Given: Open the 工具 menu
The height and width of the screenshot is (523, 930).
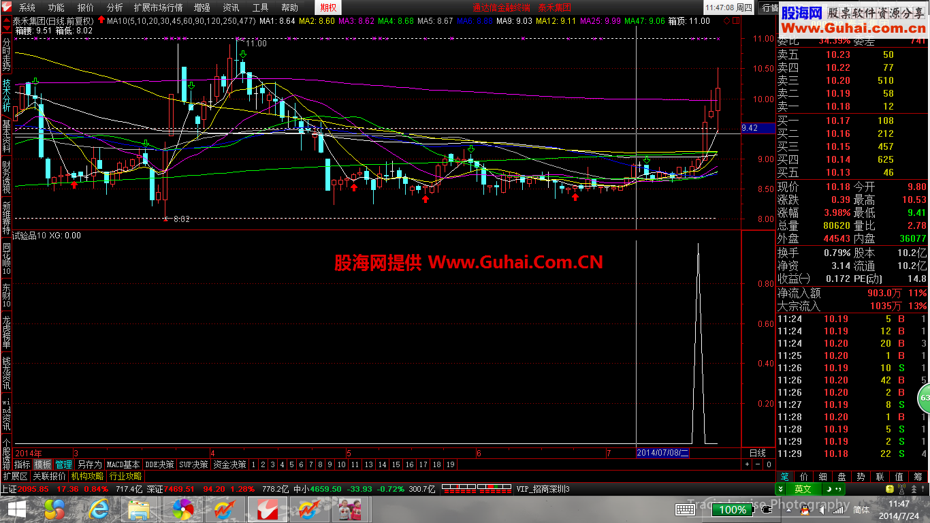Looking at the screenshot, I should [x=260, y=8].
